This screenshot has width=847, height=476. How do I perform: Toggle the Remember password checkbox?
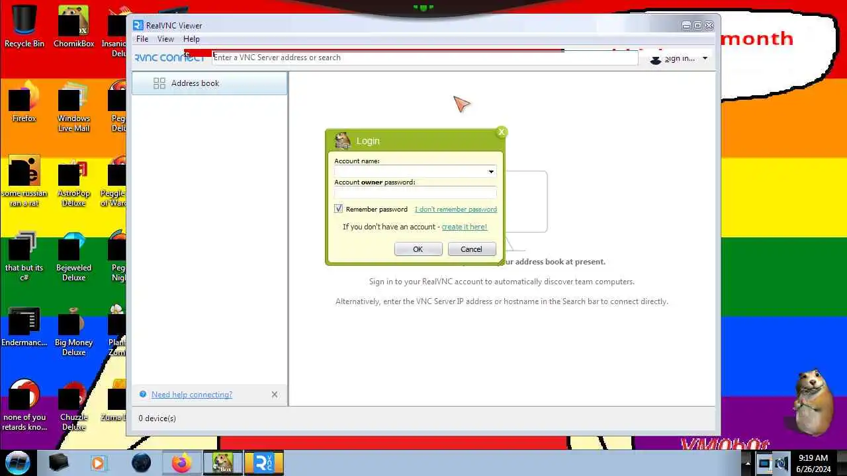[339, 209]
